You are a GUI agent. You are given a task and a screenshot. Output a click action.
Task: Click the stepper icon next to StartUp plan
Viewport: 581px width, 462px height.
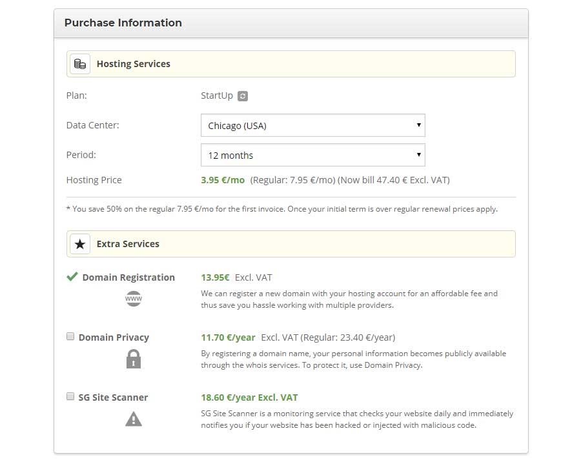241,95
